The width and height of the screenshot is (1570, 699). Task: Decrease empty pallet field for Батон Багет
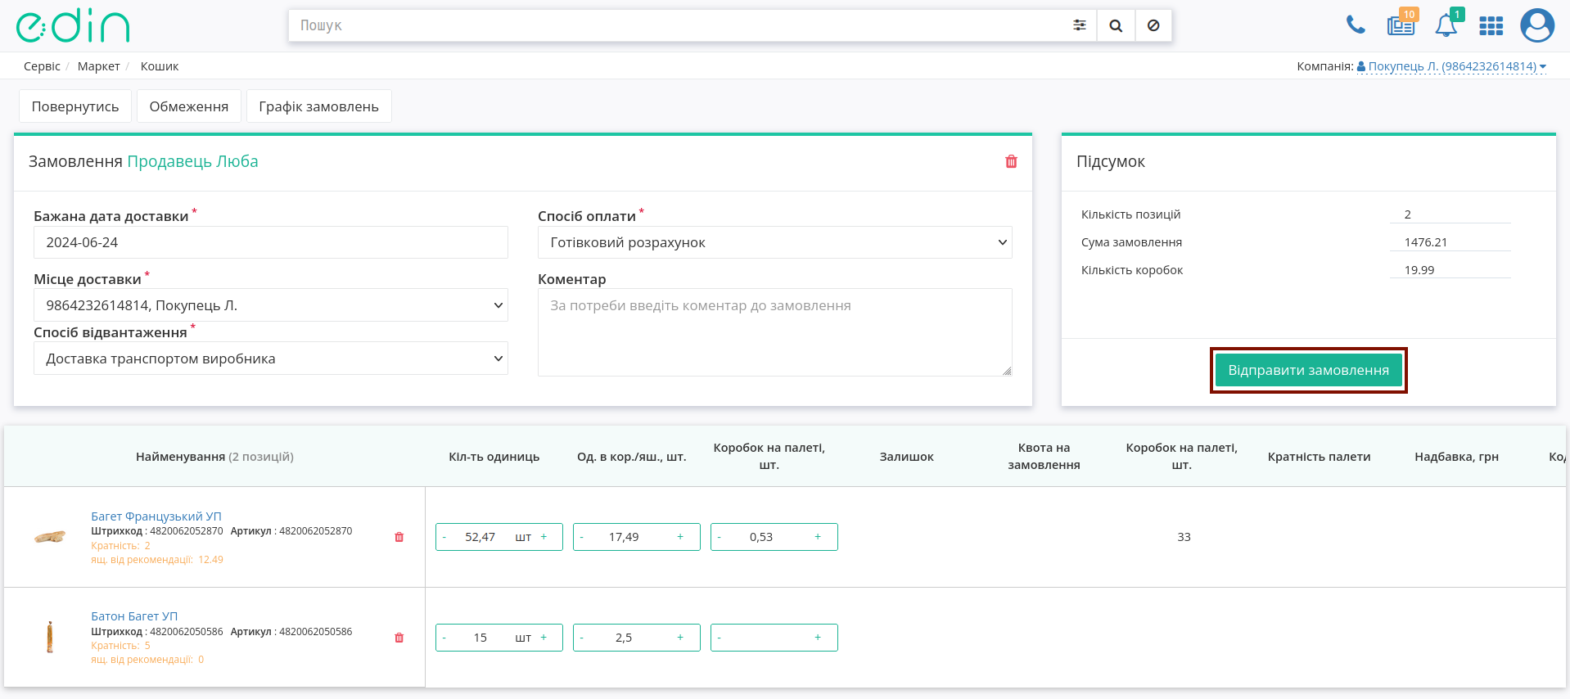720,638
